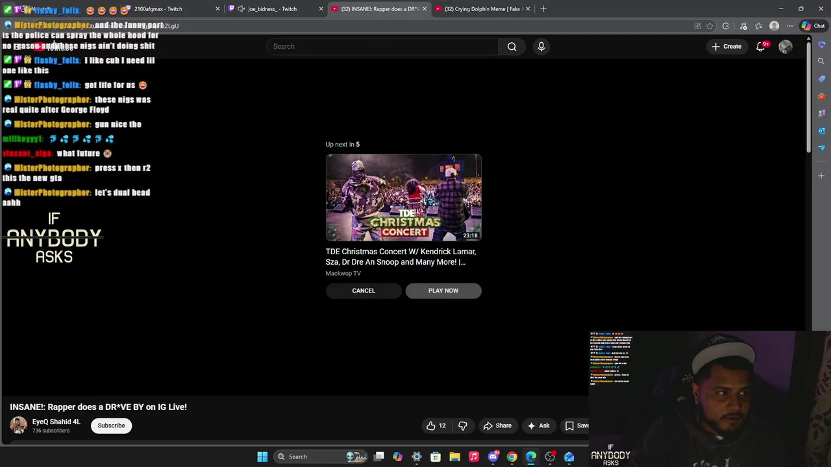Image resolution: width=831 pixels, height=467 pixels.
Task: Open OBS Studio on the taskbar
Action: click(x=550, y=457)
